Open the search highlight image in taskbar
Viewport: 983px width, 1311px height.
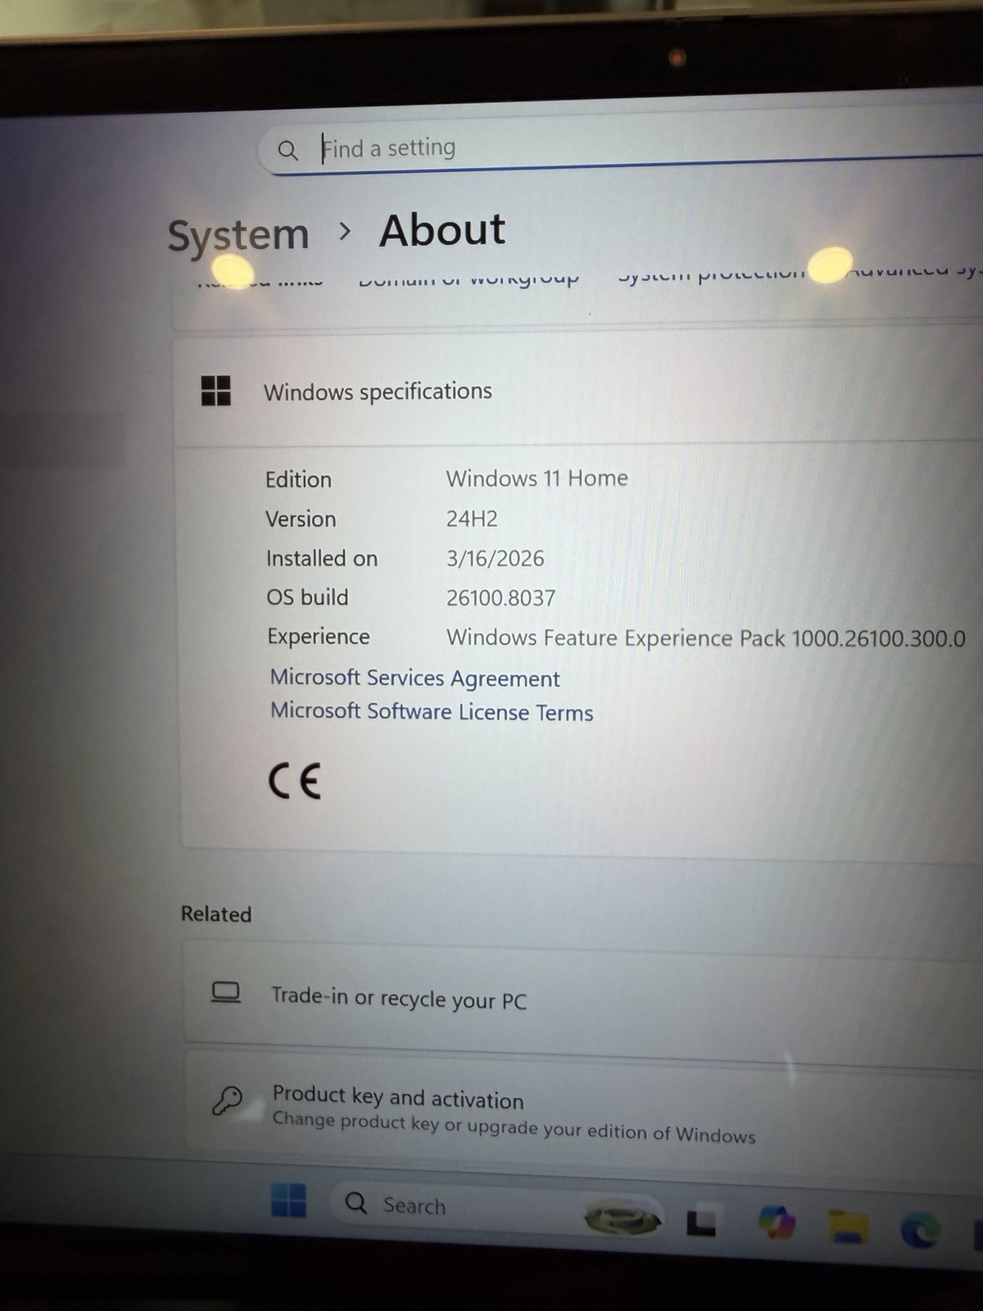tap(623, 1218)
